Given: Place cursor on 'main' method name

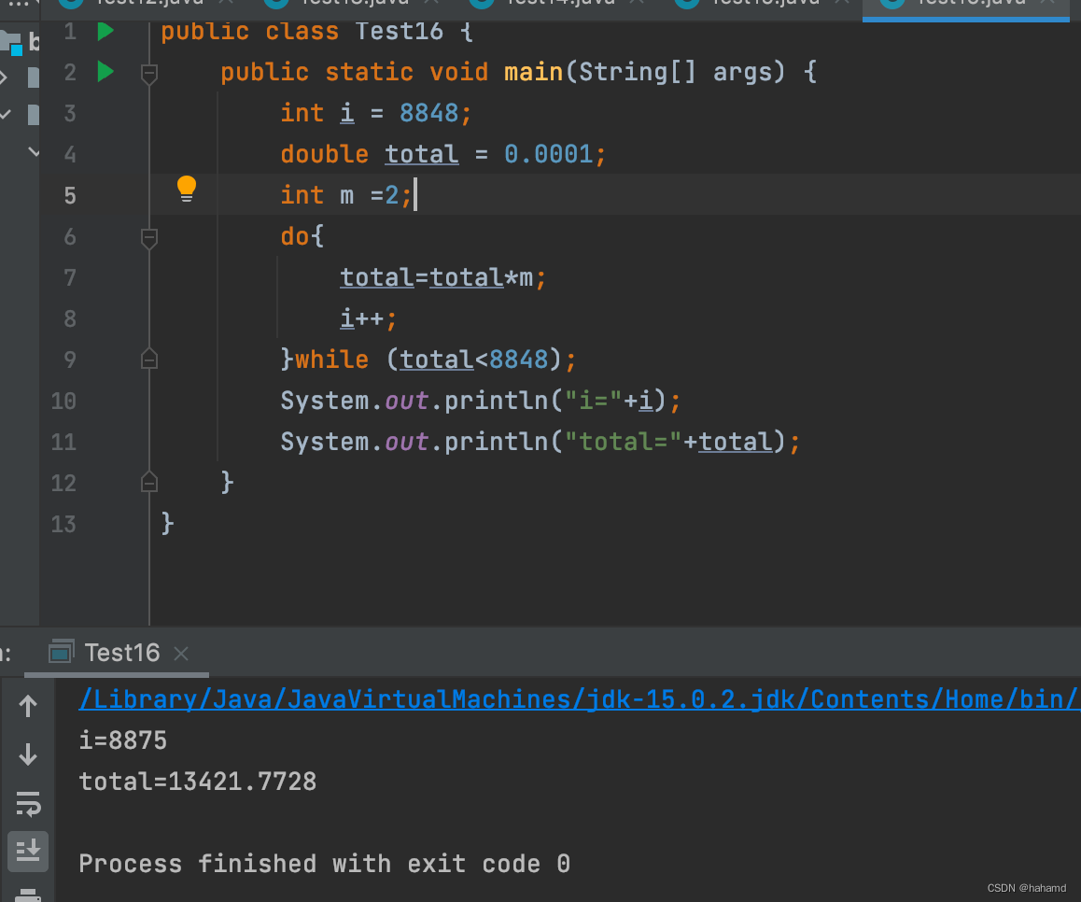Looking at the screenshot, I should click(x=533, y=72).
